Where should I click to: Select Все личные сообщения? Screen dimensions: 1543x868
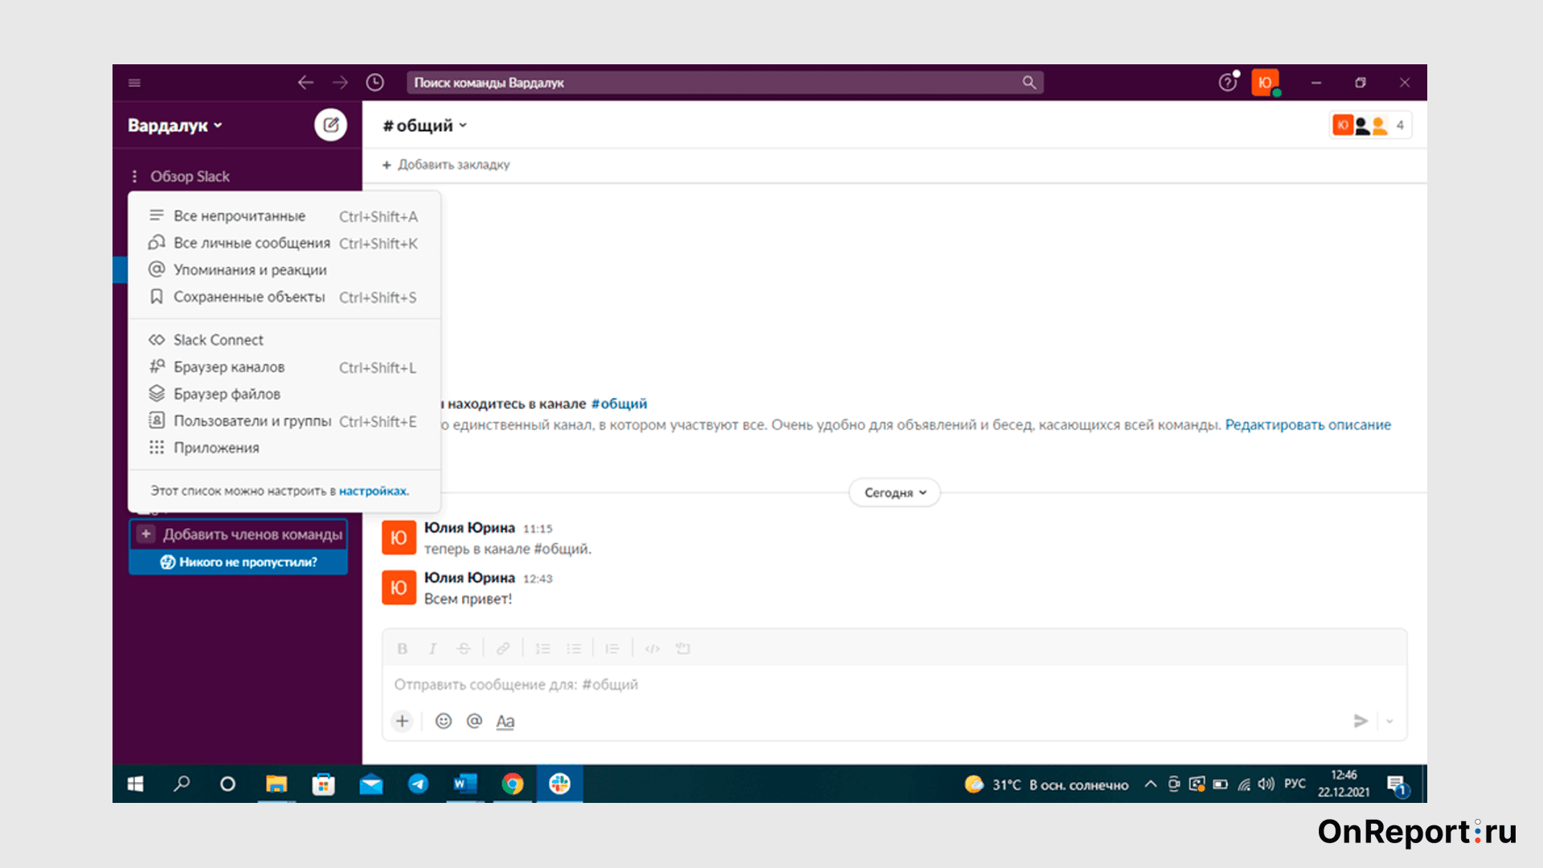pos(284,243)
